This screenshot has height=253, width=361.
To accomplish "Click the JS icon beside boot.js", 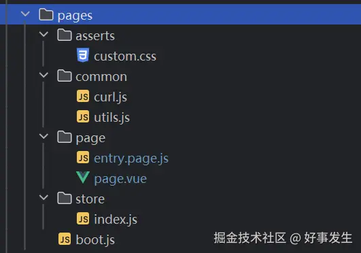I will 65,239.
